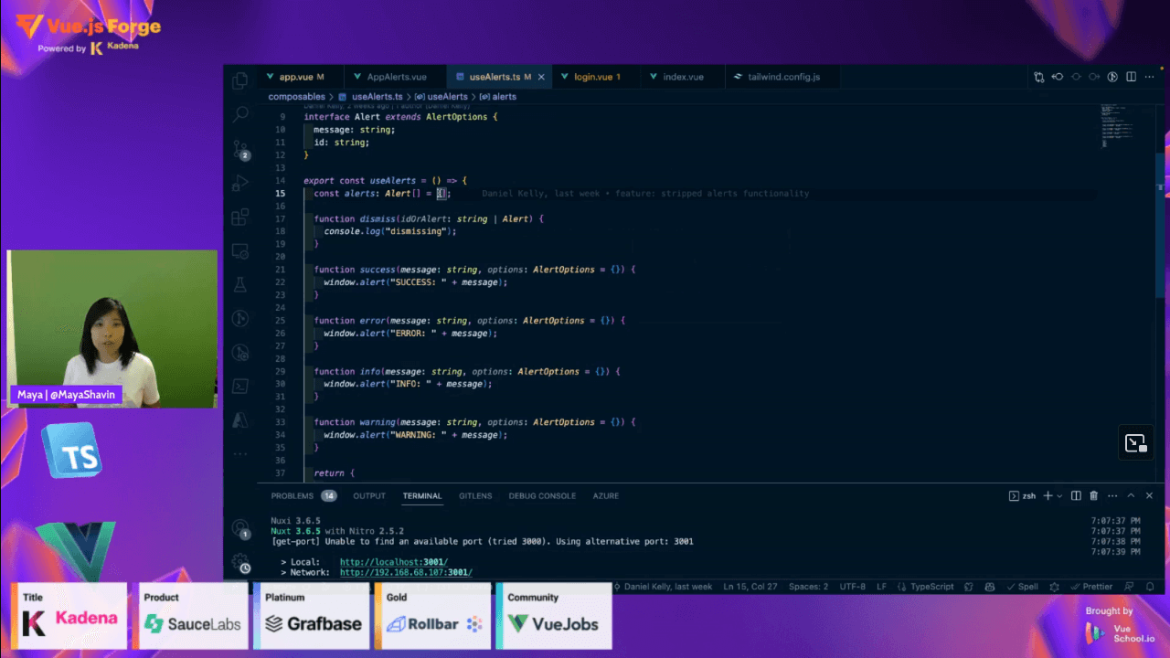Switch to the PROBLEMS panel tab
The image size is (1170, 658).
[292, 496]
